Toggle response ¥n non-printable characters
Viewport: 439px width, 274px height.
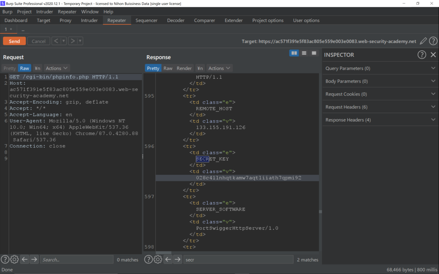[200, 68]
